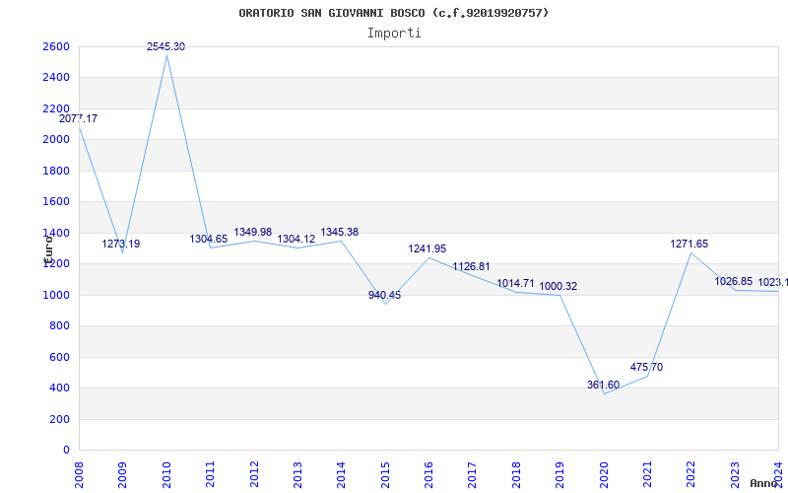Click the 2010 x-axis year label
788x493 pixels.
pos(166,474)
